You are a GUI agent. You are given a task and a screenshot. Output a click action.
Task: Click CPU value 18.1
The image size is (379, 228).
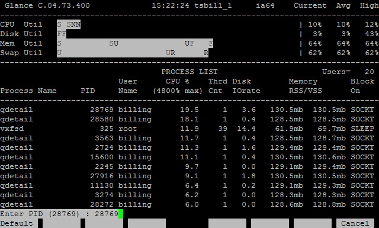click(189, 119)
